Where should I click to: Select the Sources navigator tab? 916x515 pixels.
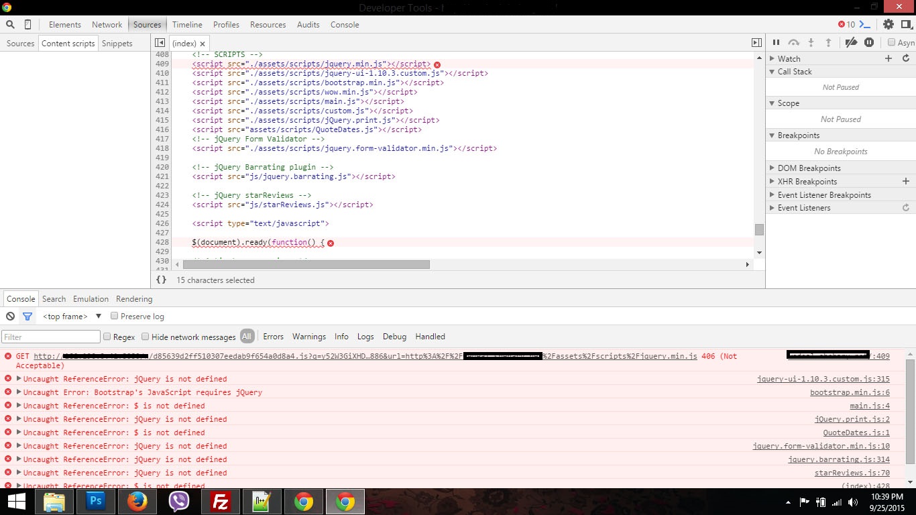click(20, 44)
